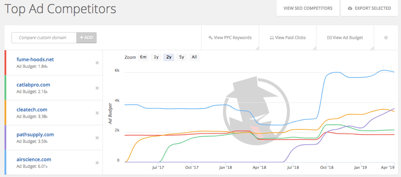The height and width of the screenshot is (177, 401).
Task: Remove pathsupply.com using the x icon
Action: (x=97, y=138)
